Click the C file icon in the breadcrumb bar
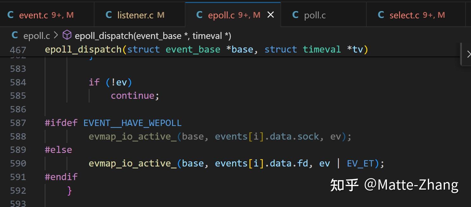Viewport: 471px width, 207px height. coord(15,35)
